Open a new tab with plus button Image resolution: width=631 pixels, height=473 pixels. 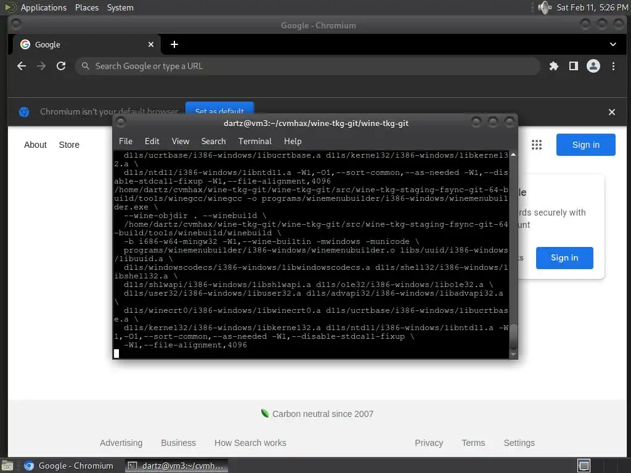pos(174,44)
